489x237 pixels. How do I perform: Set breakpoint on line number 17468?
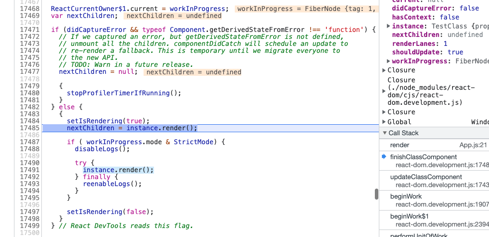pyautogui.click(x=29, y=9)
